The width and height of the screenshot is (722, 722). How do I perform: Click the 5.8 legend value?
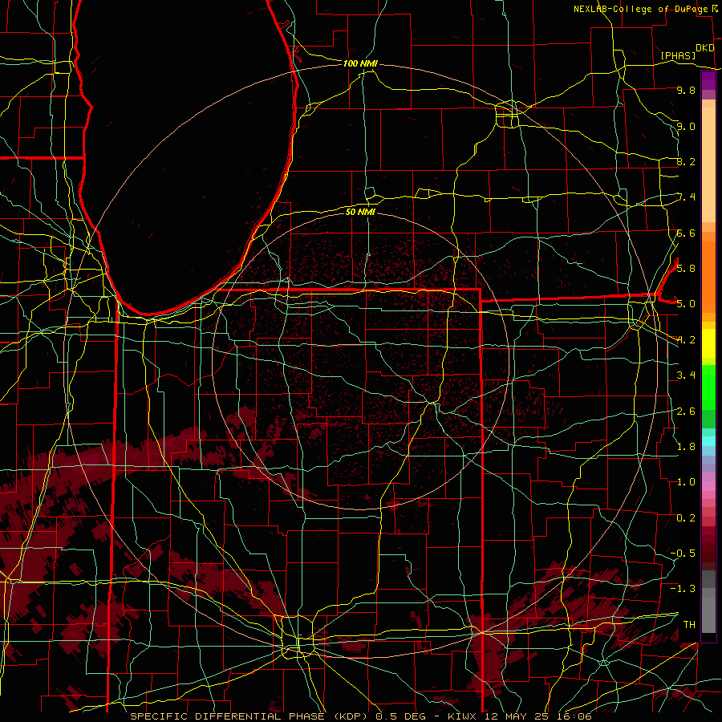coord(686,268)
